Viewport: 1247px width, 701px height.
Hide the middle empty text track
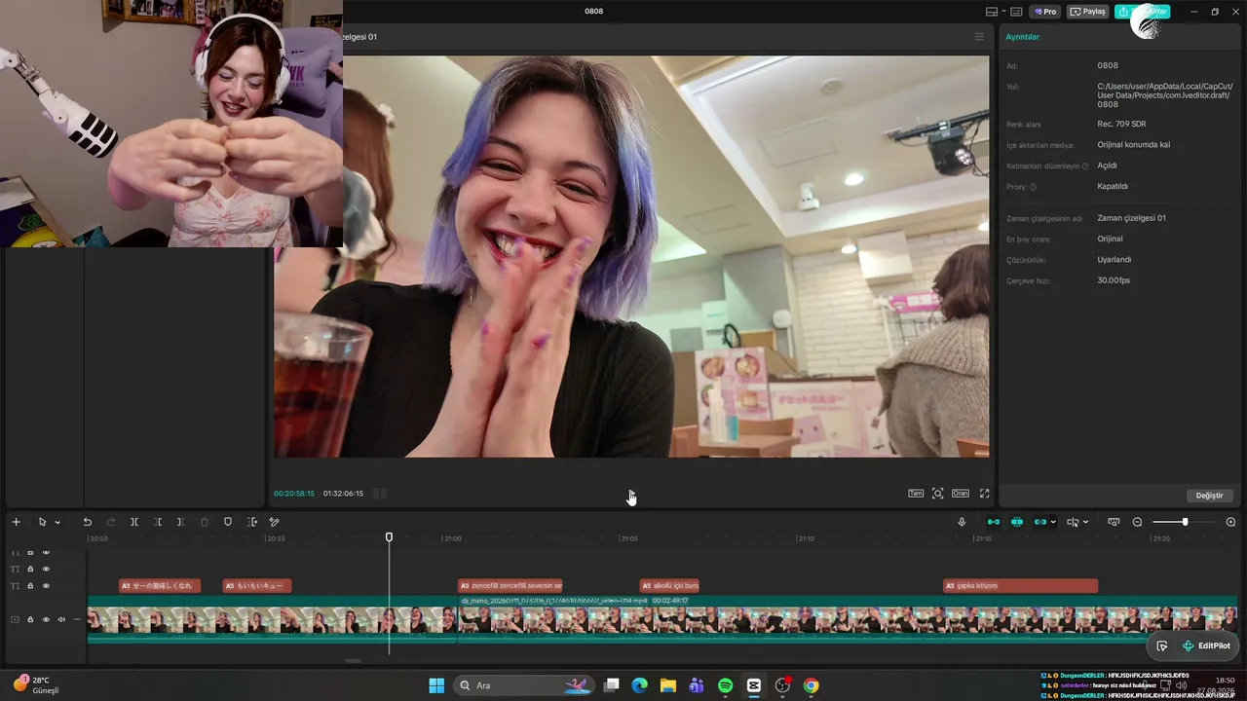(x=46, y=569)
